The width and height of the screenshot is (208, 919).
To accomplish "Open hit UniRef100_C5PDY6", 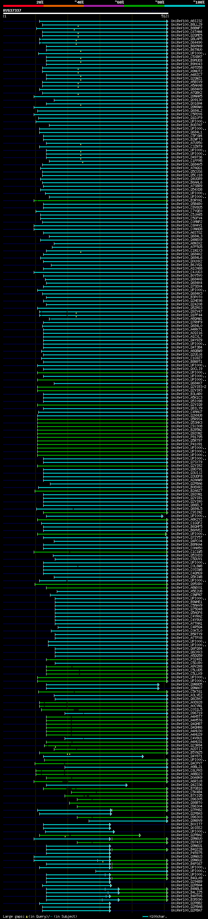I will click(187, 114).
